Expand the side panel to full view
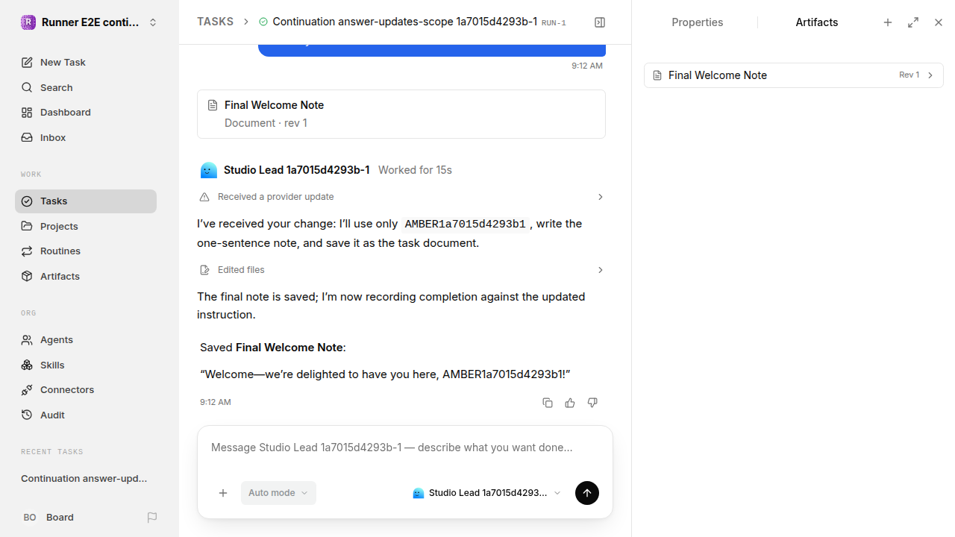Viewport: 955px width, 537px height. click(913, 22)
